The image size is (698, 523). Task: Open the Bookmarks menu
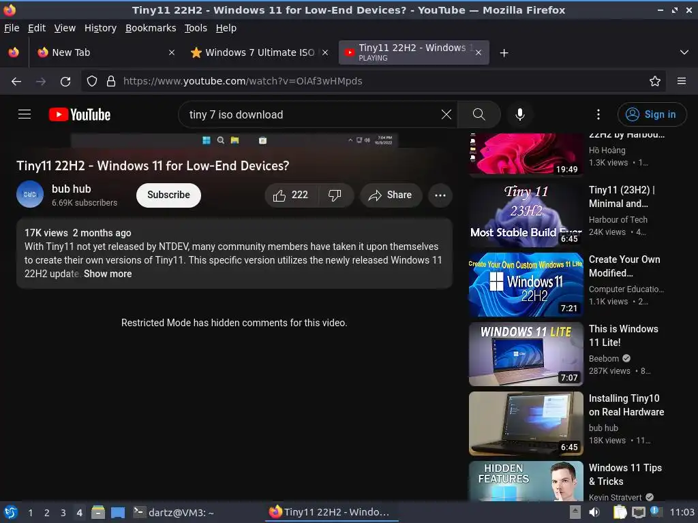151,28
